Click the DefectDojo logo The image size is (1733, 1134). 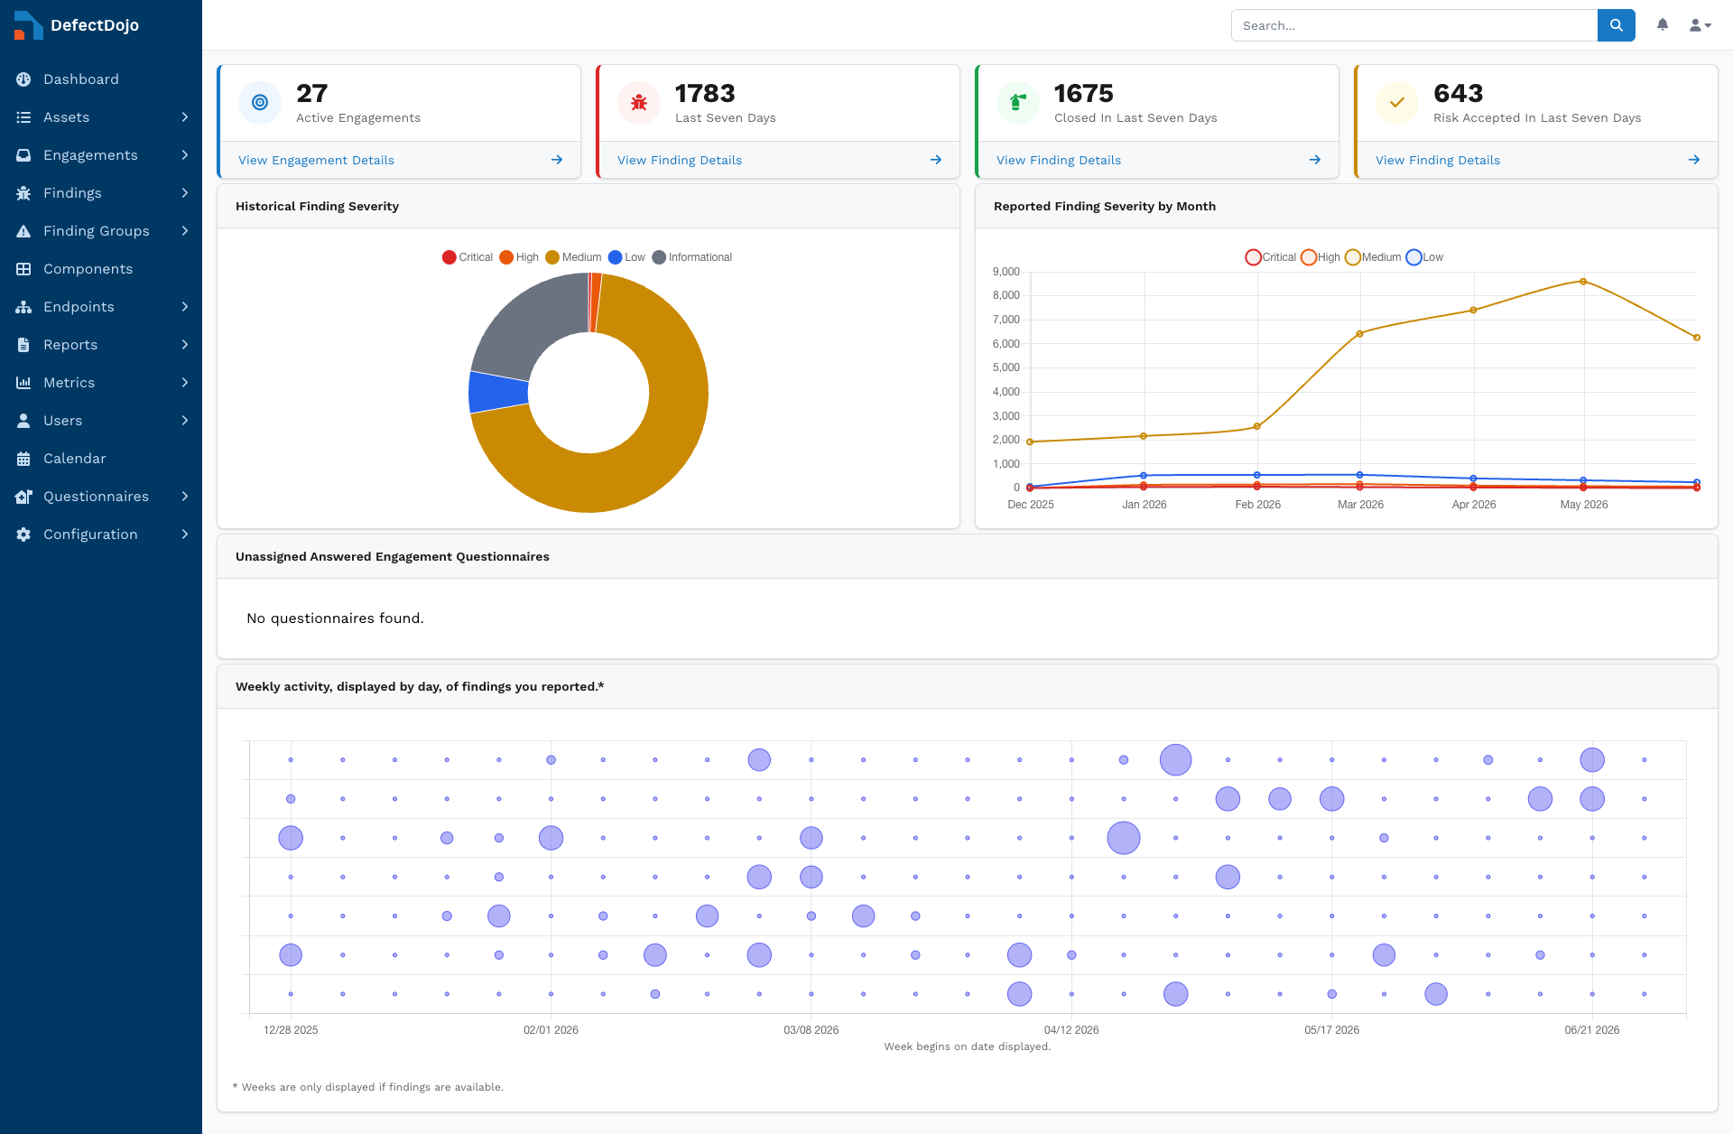(77, 25)
